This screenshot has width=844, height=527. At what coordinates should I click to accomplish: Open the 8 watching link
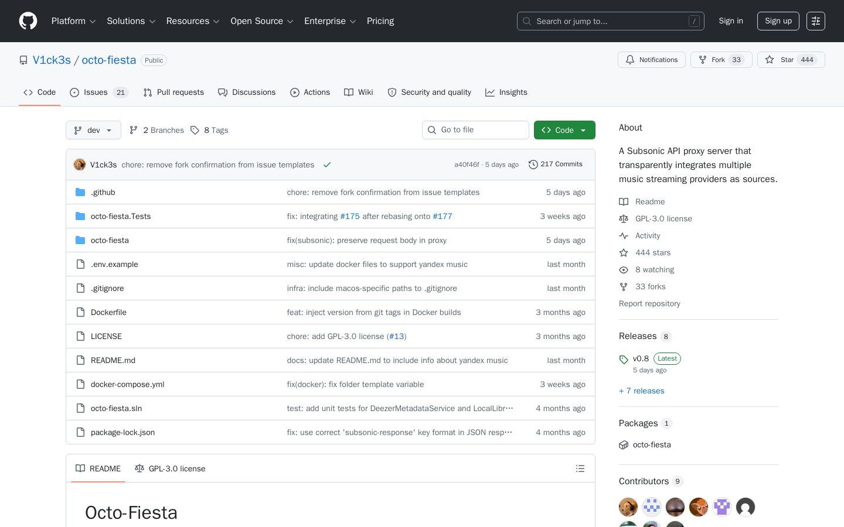coord(646,269)
